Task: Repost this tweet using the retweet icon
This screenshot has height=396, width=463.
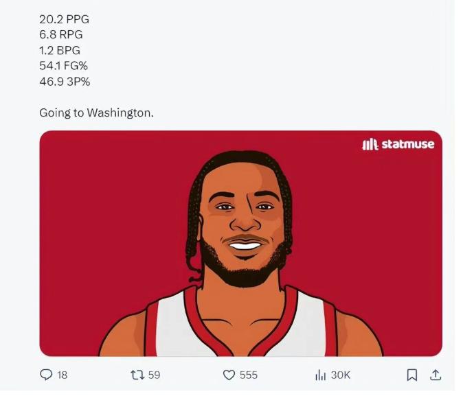Action: coord(136,375)
